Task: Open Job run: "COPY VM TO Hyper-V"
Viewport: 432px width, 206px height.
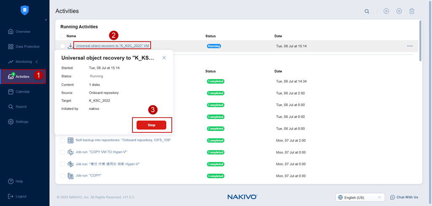Action: point(101,152)
